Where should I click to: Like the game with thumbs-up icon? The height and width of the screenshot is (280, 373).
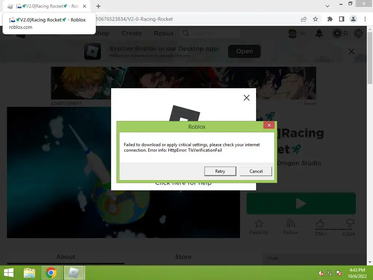click(x=320, y=223)
